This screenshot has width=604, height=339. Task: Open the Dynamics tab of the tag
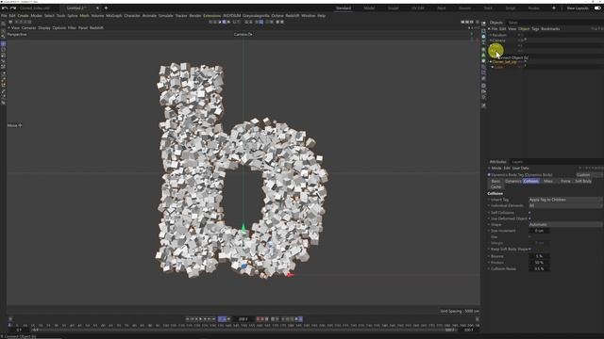pos(512,181)
